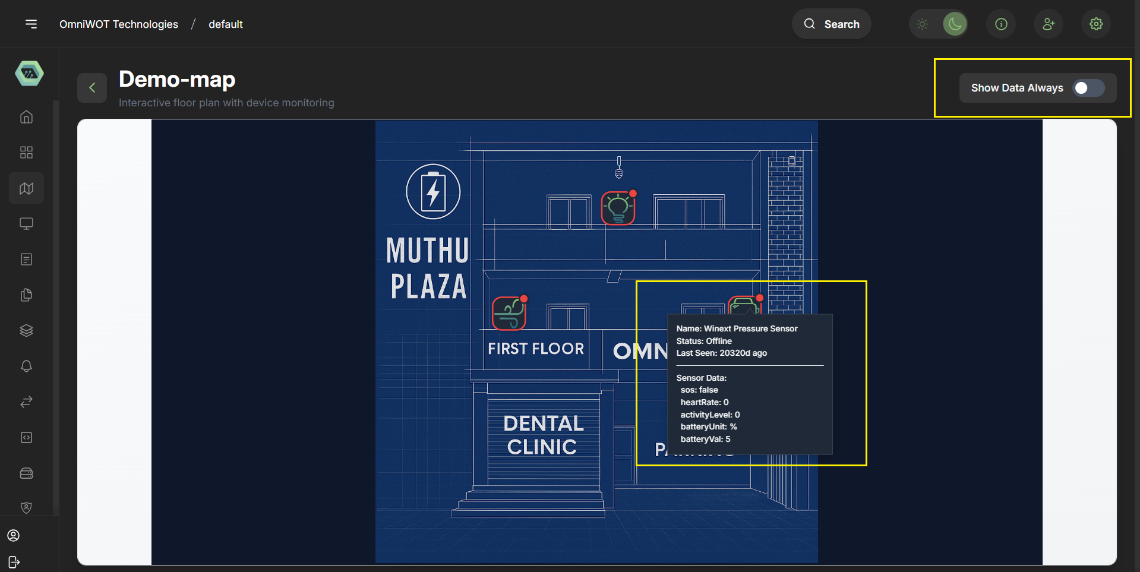Viewport: 1140px width, 572px height.
Task: Select the wind sensor marker near First Floor
Action: pos(509,314)
